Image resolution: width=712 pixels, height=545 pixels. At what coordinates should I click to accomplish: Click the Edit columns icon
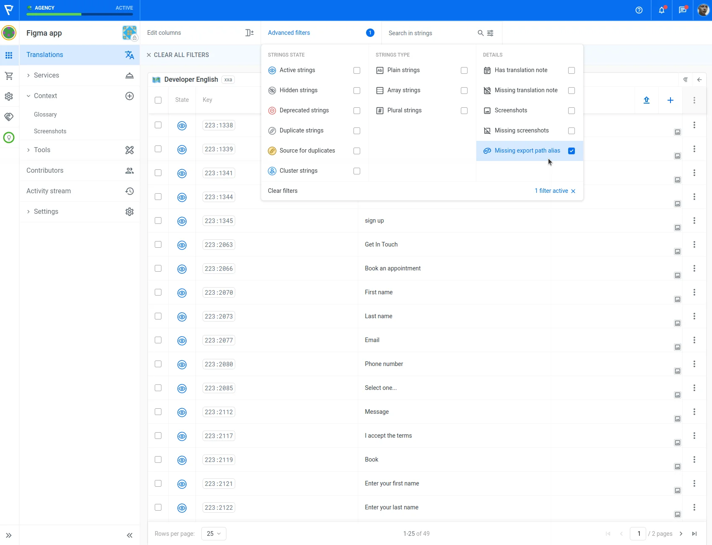click(249, 33)
